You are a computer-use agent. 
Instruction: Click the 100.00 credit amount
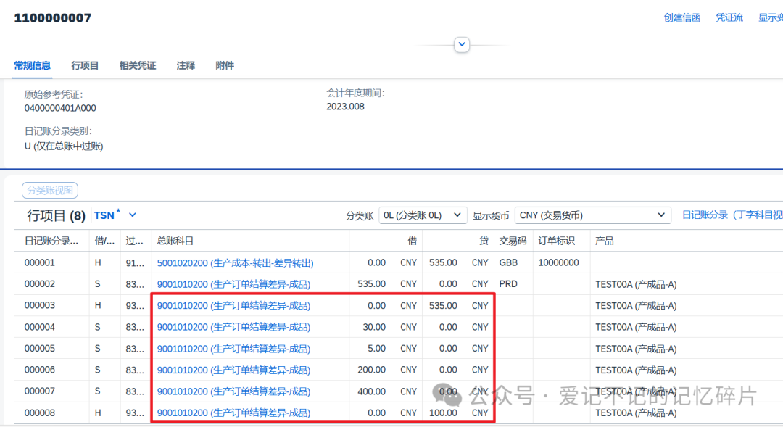[x=443, y=413]
